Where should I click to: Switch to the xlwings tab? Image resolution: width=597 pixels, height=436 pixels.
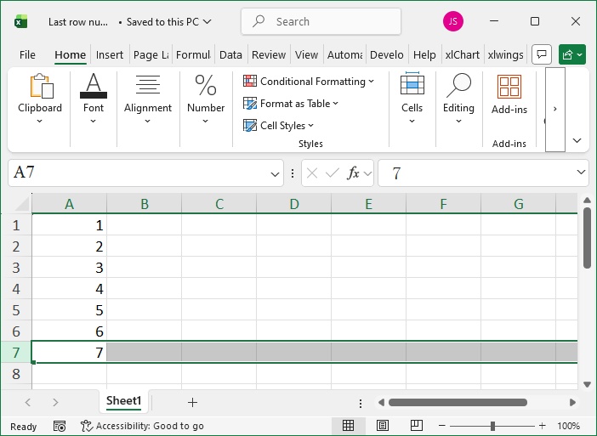click(x=506, y=54)
